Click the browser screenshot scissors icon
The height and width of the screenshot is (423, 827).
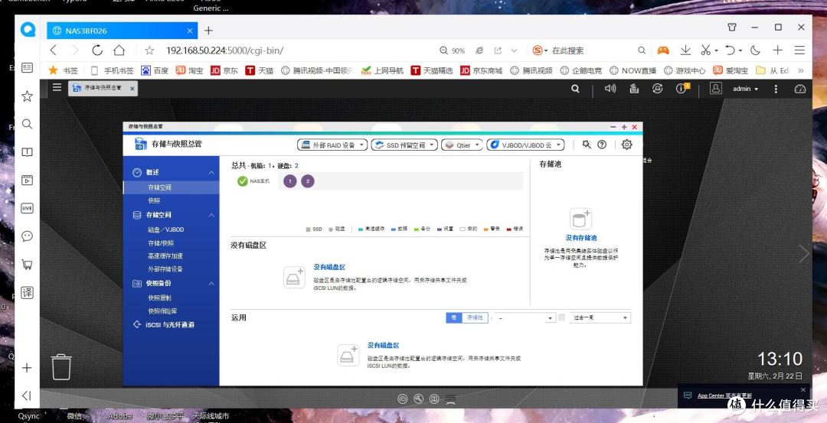pos(706,50)
